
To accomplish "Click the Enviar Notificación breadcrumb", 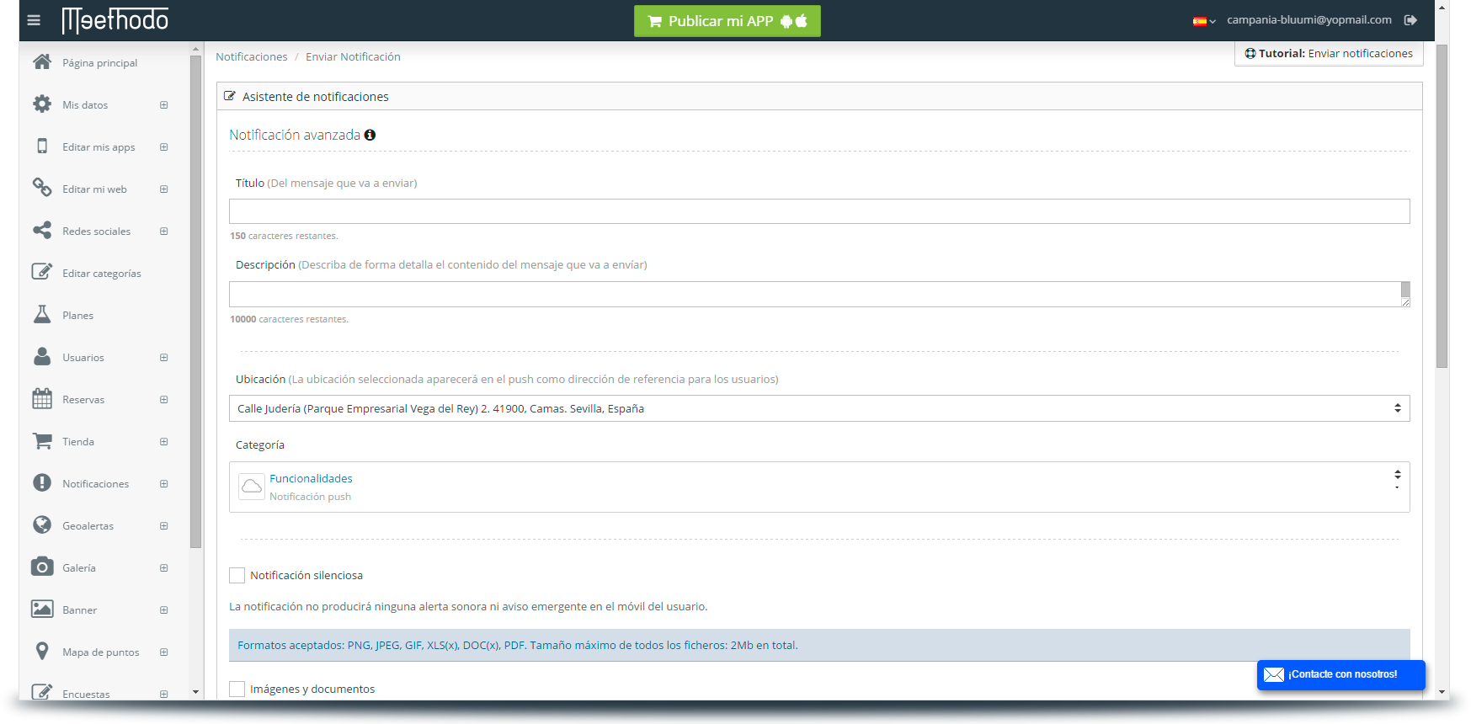I will click(x=353, y=56).
